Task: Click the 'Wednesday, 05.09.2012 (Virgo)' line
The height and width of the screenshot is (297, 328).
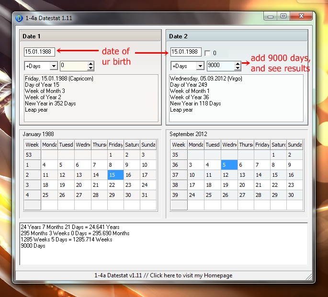Action: [206, 79]
